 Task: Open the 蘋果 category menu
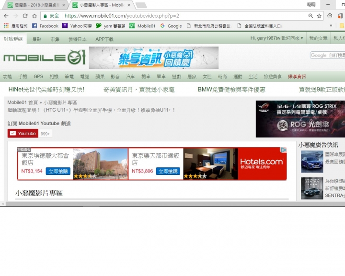click(x=100, y=76)
